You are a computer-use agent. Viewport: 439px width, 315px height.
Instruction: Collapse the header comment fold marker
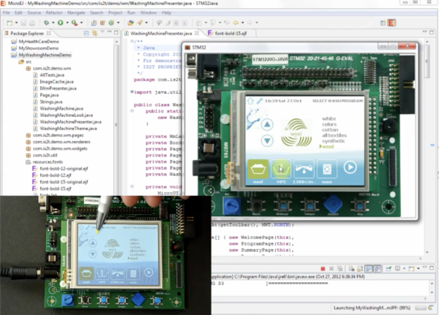132,42
